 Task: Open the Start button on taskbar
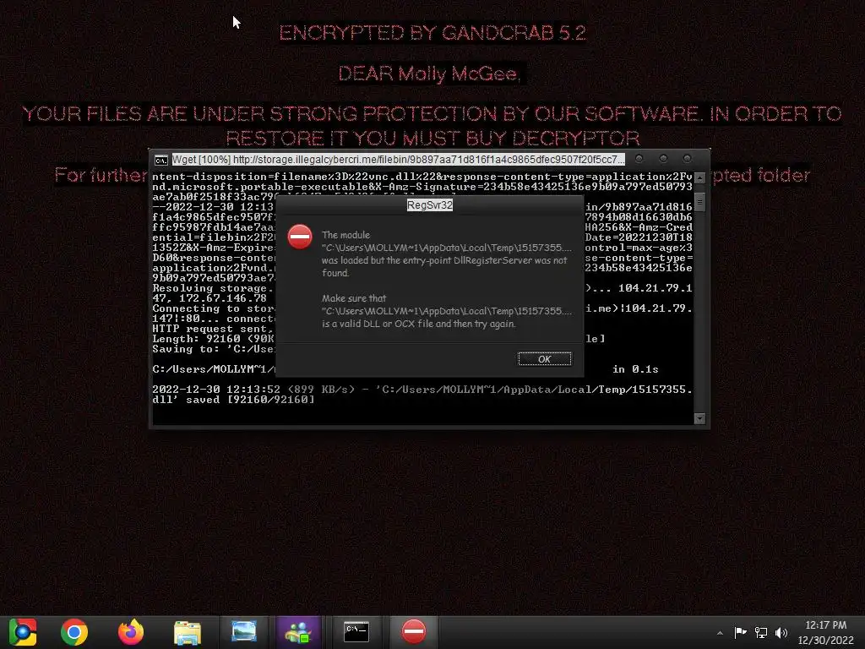[23, 632]
